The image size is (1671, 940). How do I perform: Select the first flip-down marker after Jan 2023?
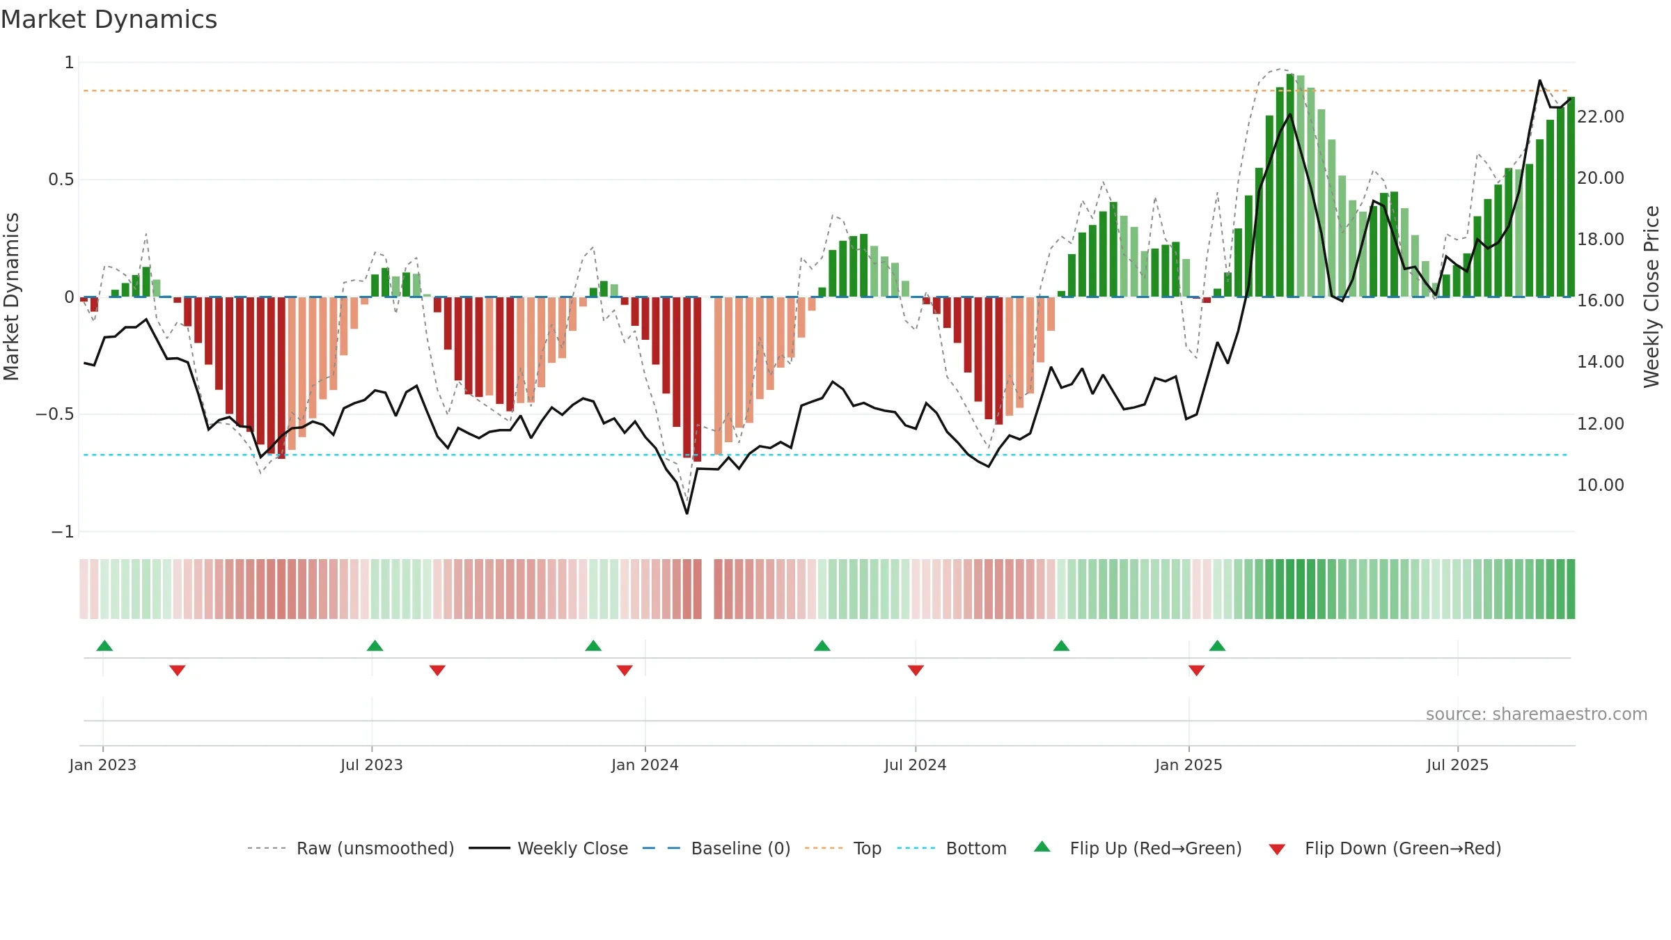pos(178,671)
